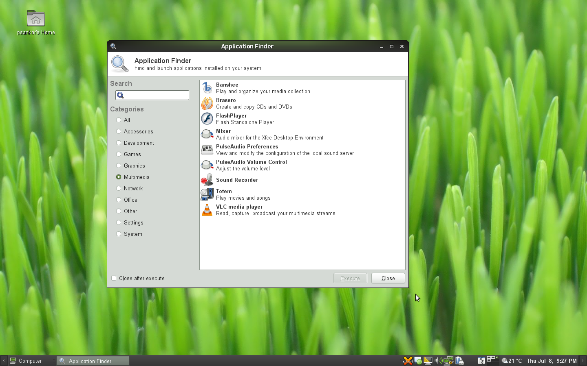This screenshot has width=587, height=366.
Task: Switch to the All category
Action: [x=118, y=120]
